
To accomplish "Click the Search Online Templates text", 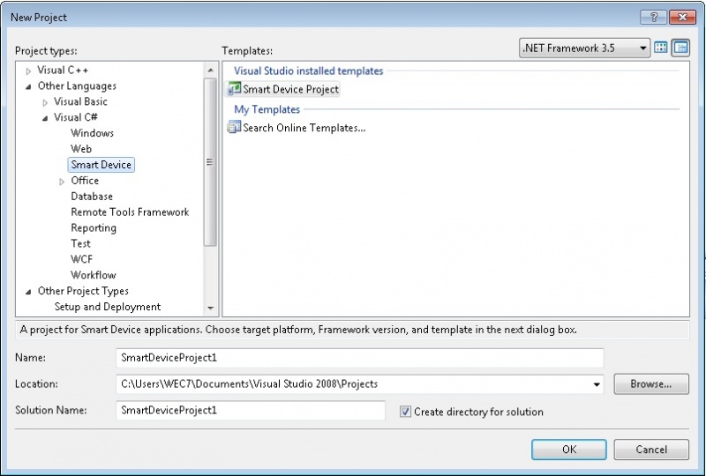I will click(x=304, y=128).
